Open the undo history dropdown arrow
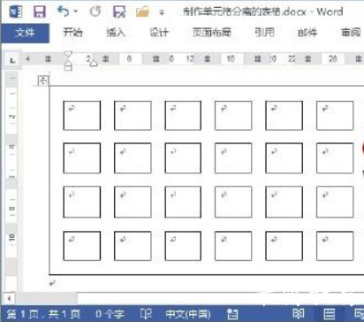This screenshot has height=322, width=364. click(76, 11)
